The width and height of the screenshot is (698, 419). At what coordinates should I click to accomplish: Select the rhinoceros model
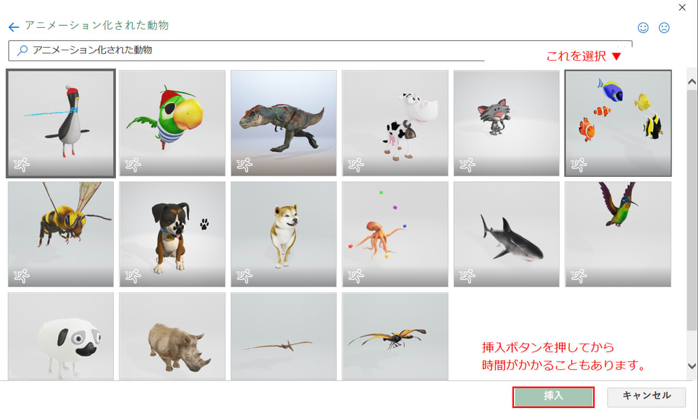tap(172, 336)
